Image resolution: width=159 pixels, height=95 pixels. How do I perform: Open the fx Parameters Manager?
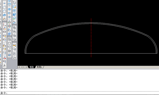click(x=4, y=65)
